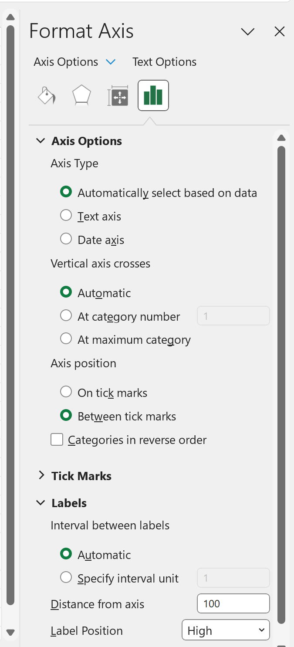Open the Format Axis pane options chevron
The width and height of the screenshot is (294, 647).
247,31
